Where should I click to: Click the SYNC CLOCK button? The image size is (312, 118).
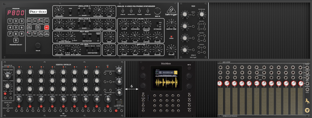(x=38, y=27)
